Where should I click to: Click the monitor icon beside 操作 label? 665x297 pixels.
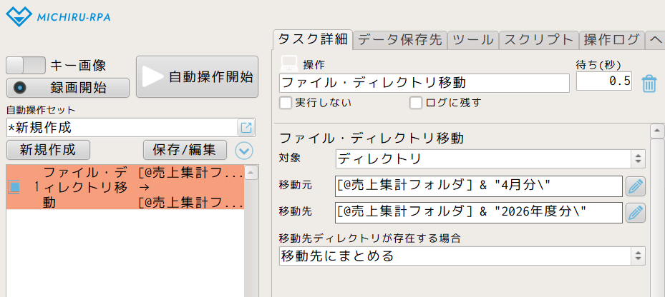pos(288,64)
